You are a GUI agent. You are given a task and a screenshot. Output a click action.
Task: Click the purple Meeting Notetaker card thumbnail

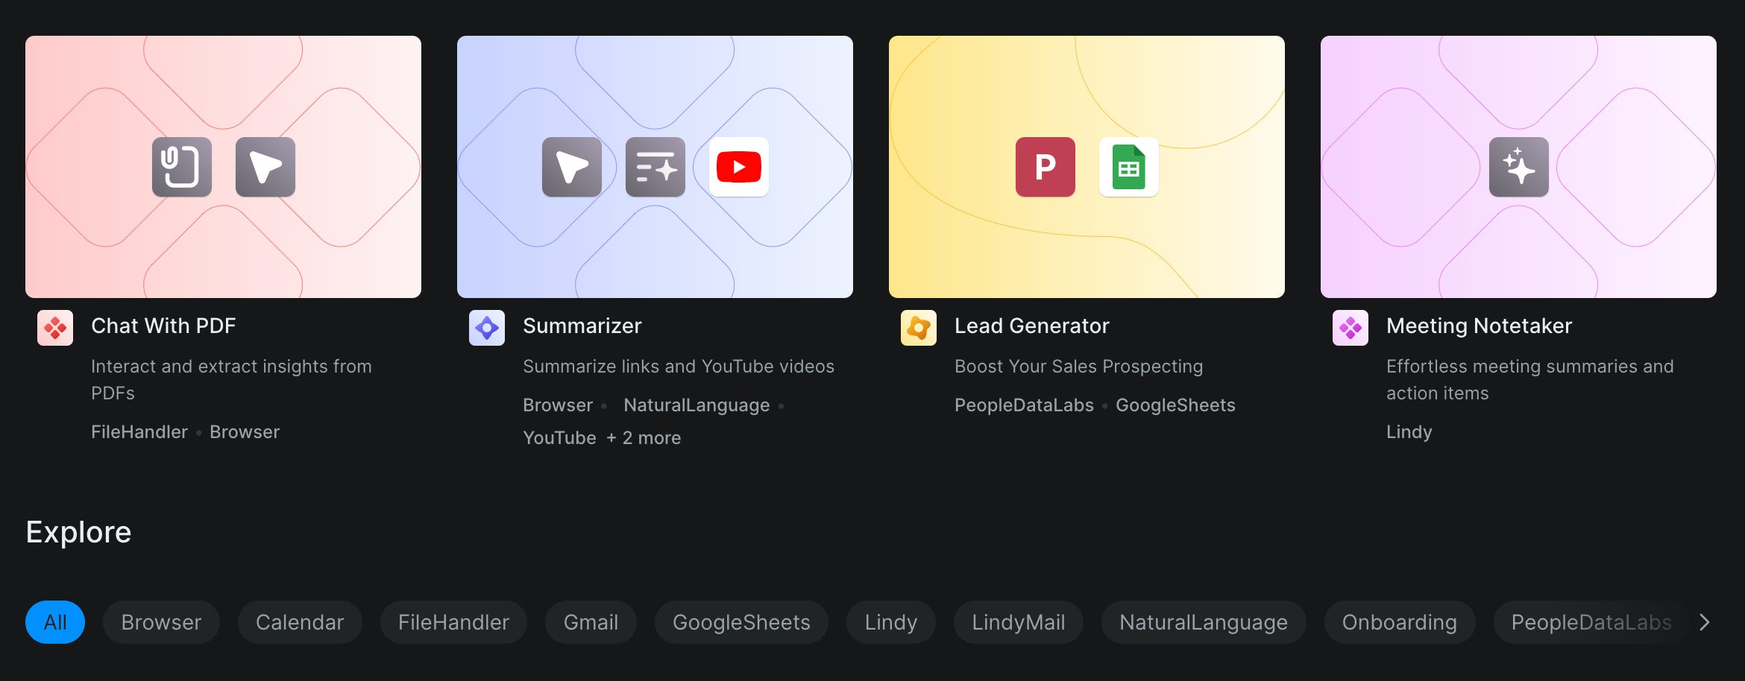point(1518,167)
